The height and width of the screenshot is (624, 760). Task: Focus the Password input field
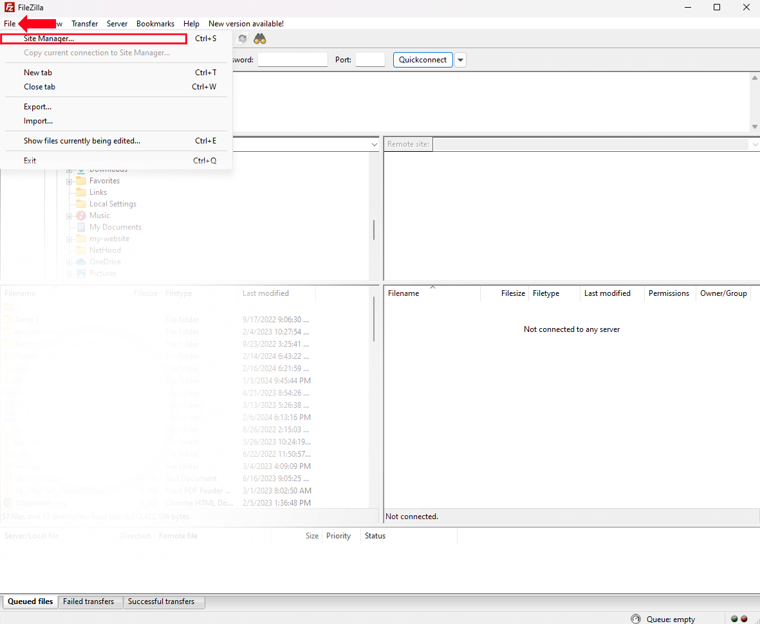pyautogui.click(x=293, y=60)
